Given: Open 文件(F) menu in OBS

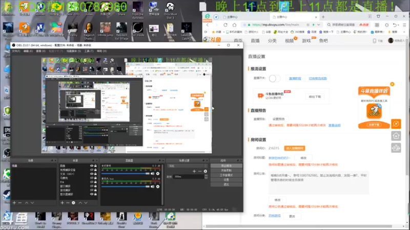Looking at the screenshot, I should pyautogui.click(x=16, y=51).
